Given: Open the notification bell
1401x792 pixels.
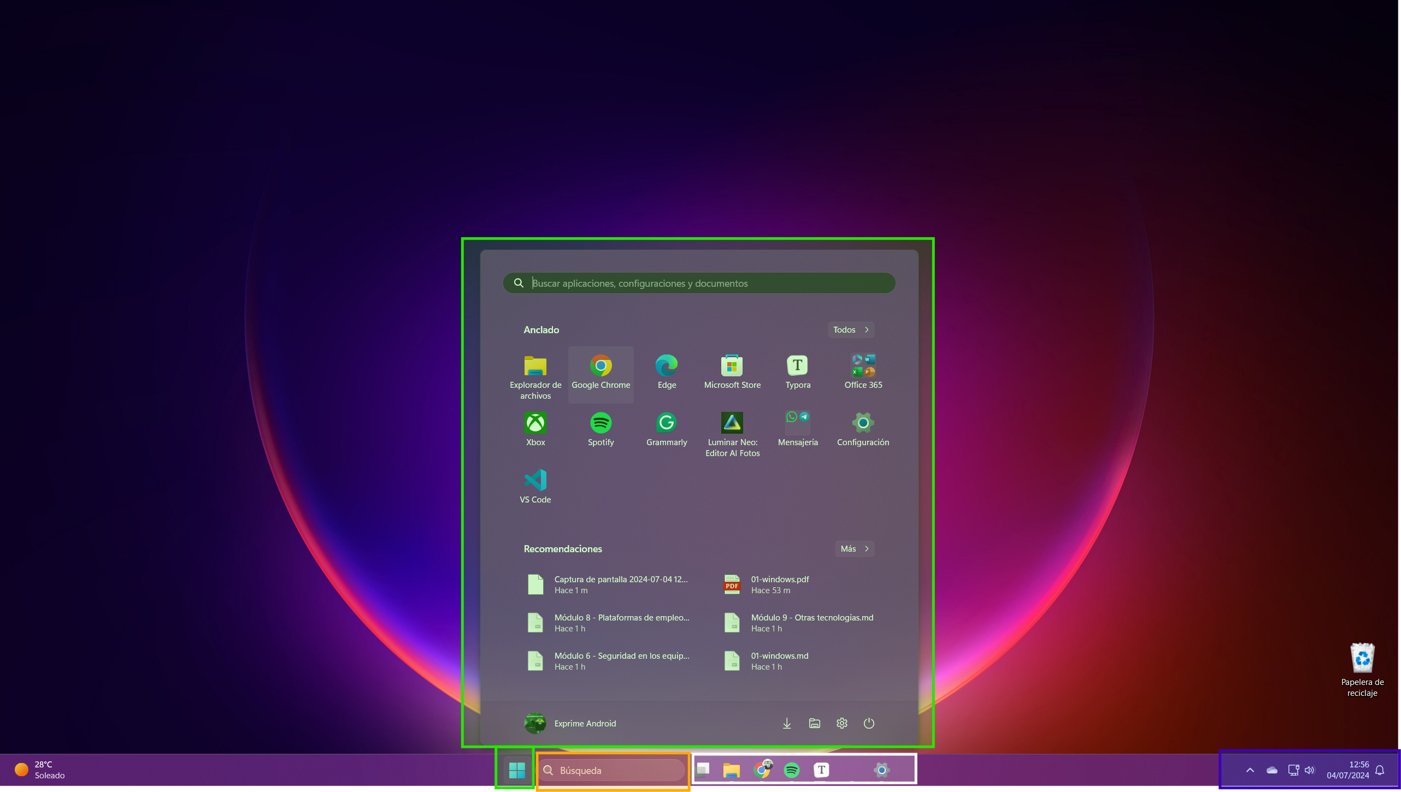Looking at the screenshot, I should (x=1380, y=770).
